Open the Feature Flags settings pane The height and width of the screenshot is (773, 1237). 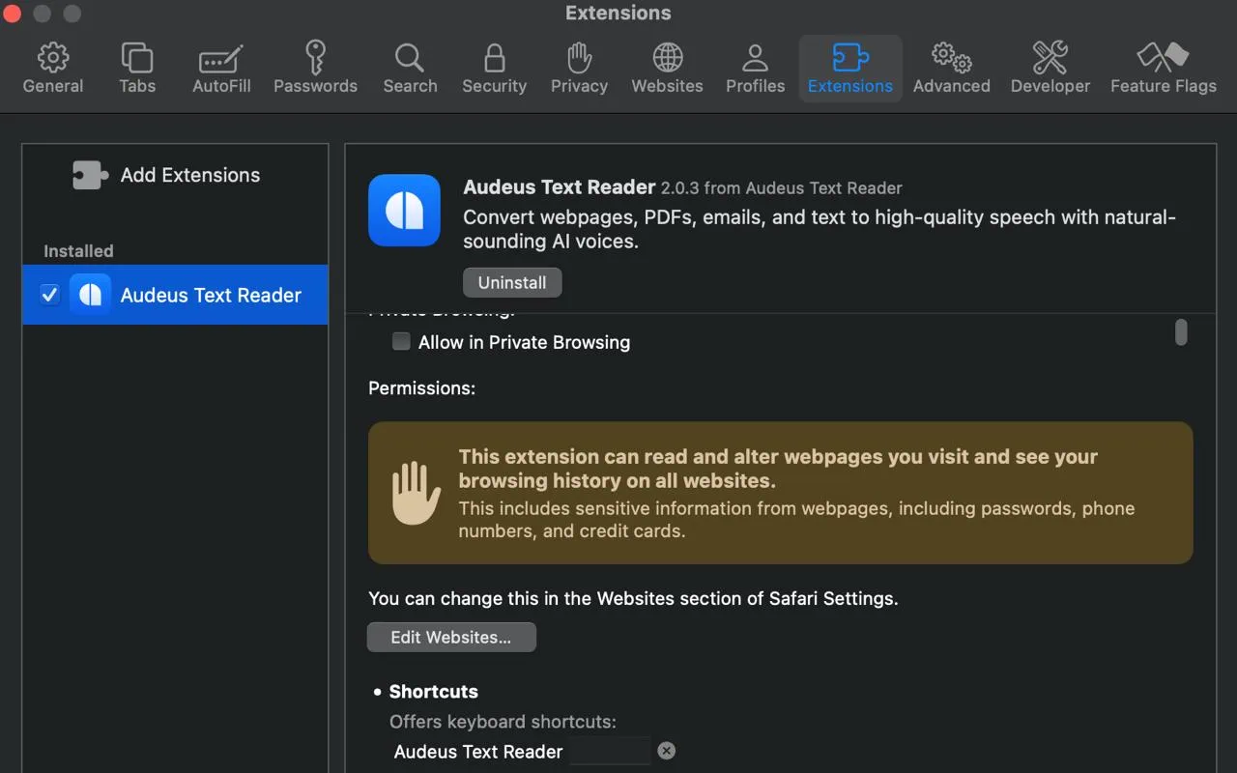click(x=1163, y=68)
